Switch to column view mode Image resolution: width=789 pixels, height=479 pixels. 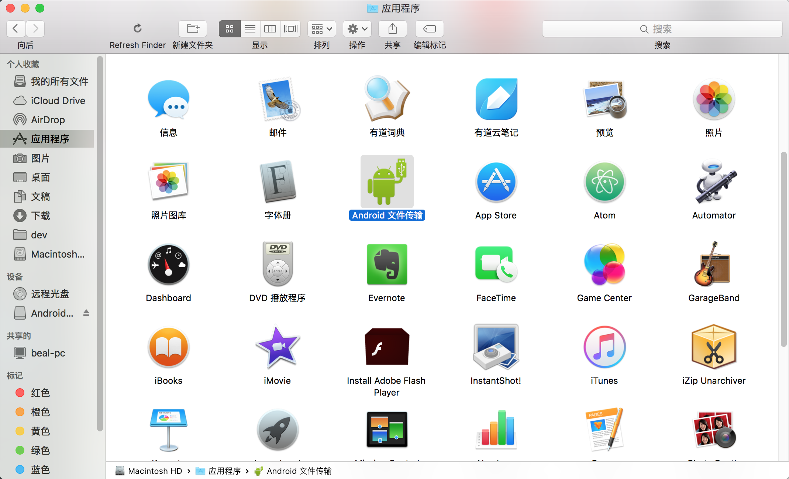(x=270, y=28)
